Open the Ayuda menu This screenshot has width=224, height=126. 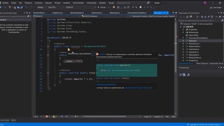(x=111, y=3)
